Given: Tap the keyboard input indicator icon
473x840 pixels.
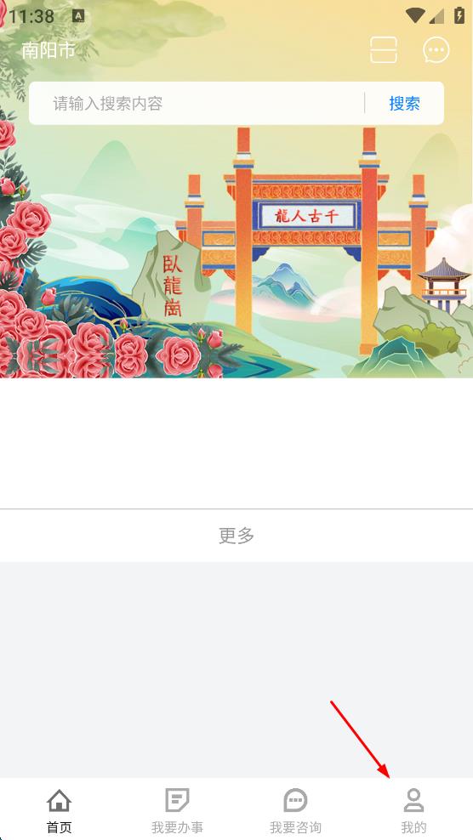Looking at the screenshot, I should [x=78, y=16].
